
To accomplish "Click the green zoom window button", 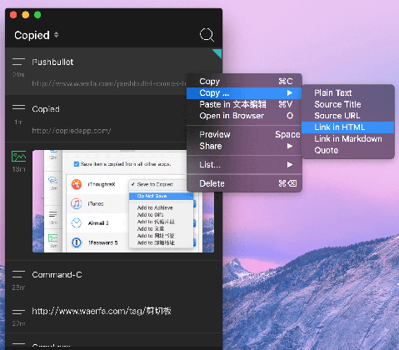I will pyautogui.click(x=37, y=14).
